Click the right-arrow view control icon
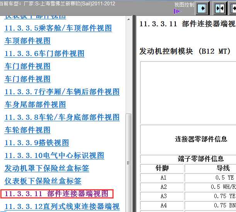This screenshot has width=236, height=212. [x=202, y=8]
